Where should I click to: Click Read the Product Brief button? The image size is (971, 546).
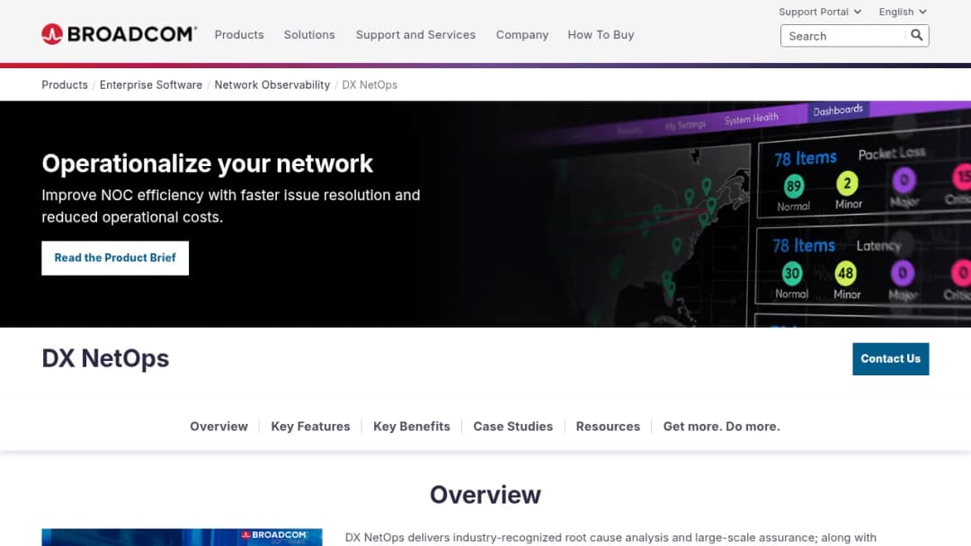click(115, 258)
